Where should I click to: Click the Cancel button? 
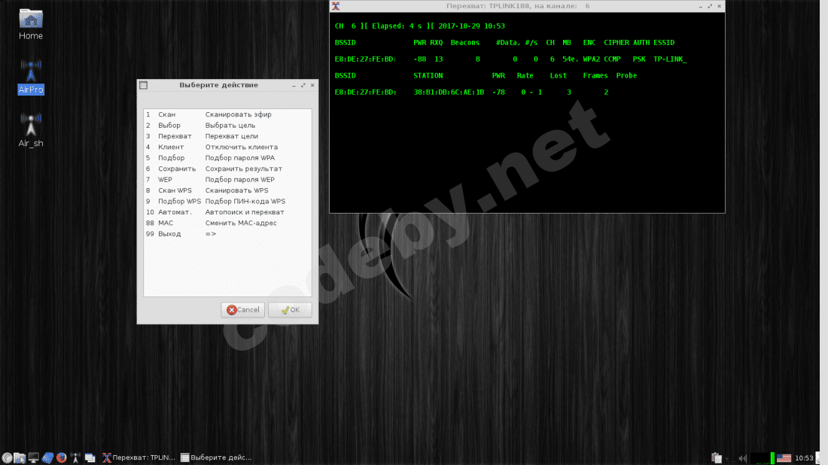[243, 310]
